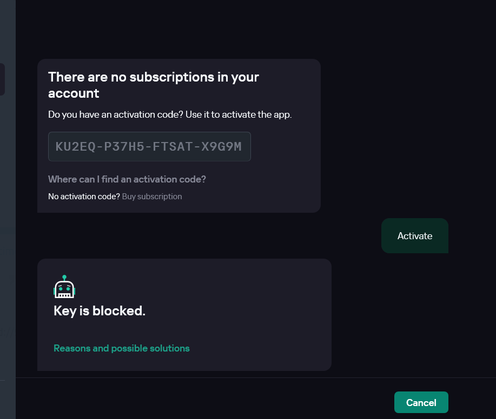Click the "Key is blocked." heading

coord(100,311)
